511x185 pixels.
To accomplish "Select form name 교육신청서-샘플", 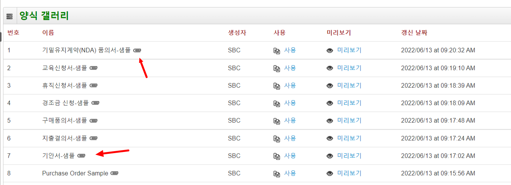I will click(x=65, y=68).
